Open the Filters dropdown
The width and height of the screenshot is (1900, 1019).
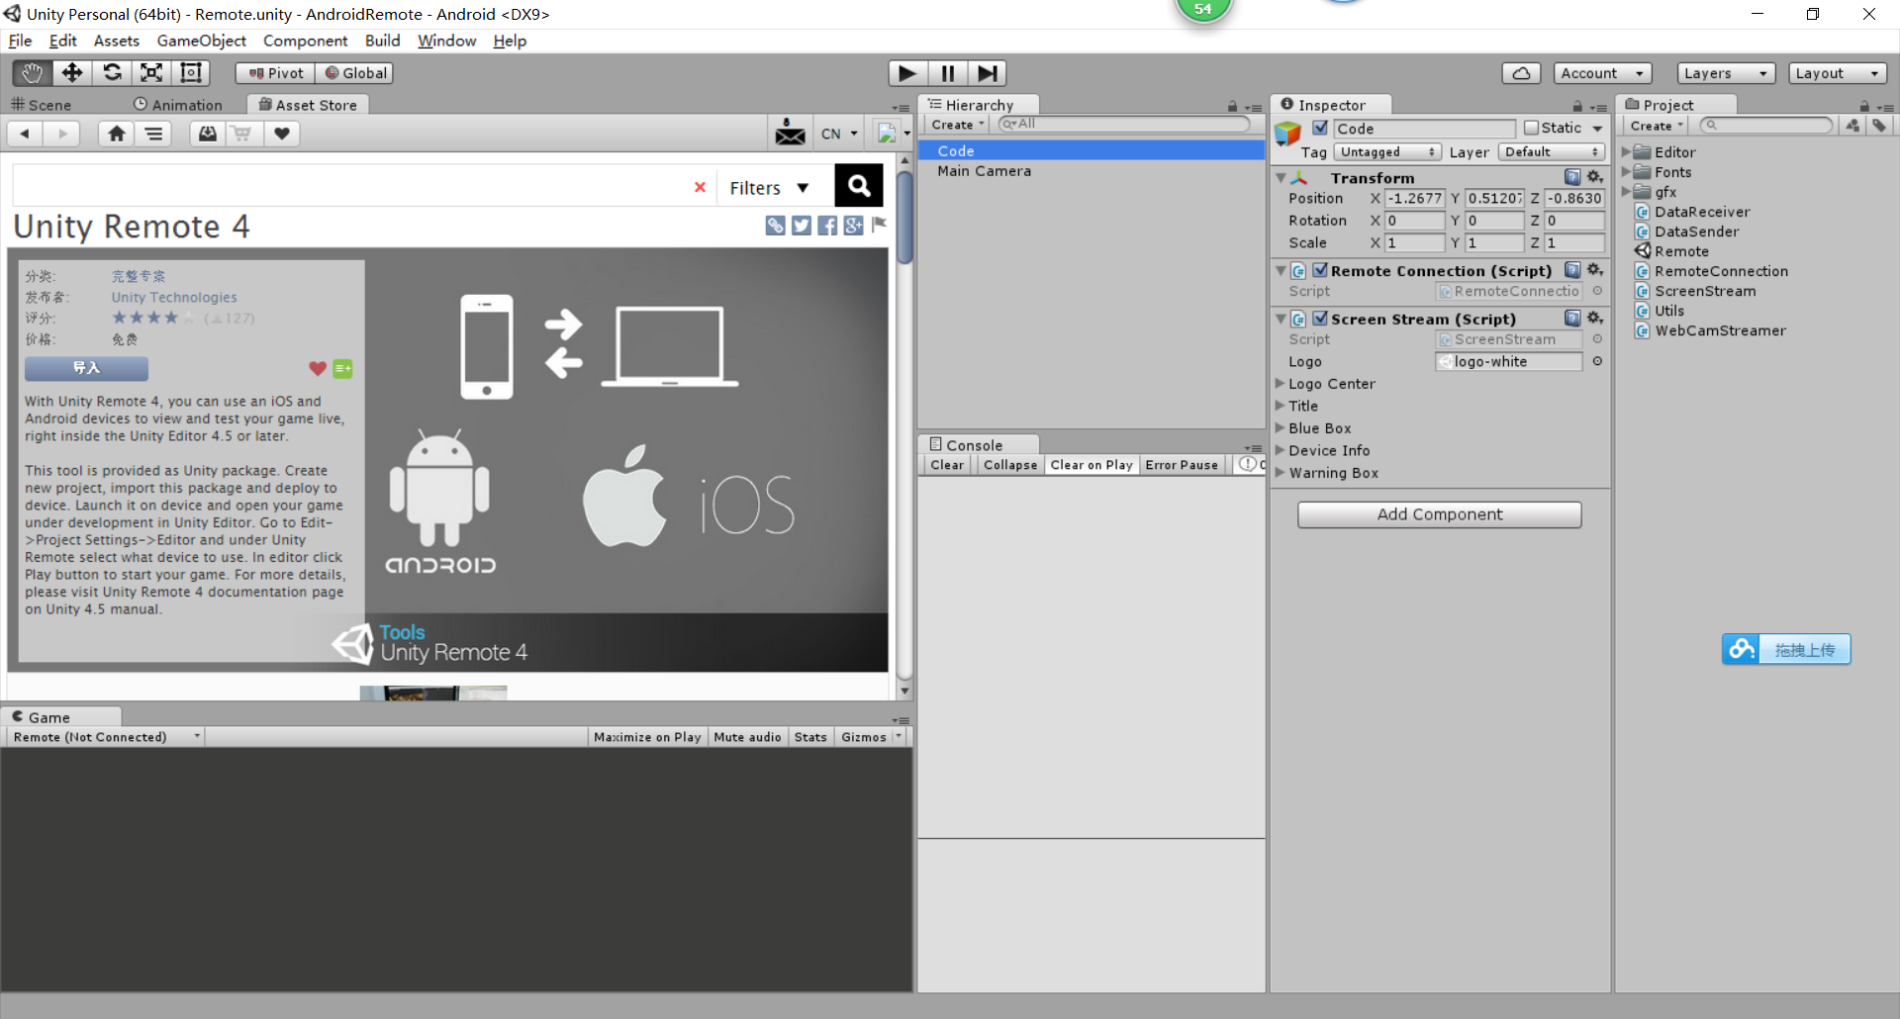click(769, 188)
